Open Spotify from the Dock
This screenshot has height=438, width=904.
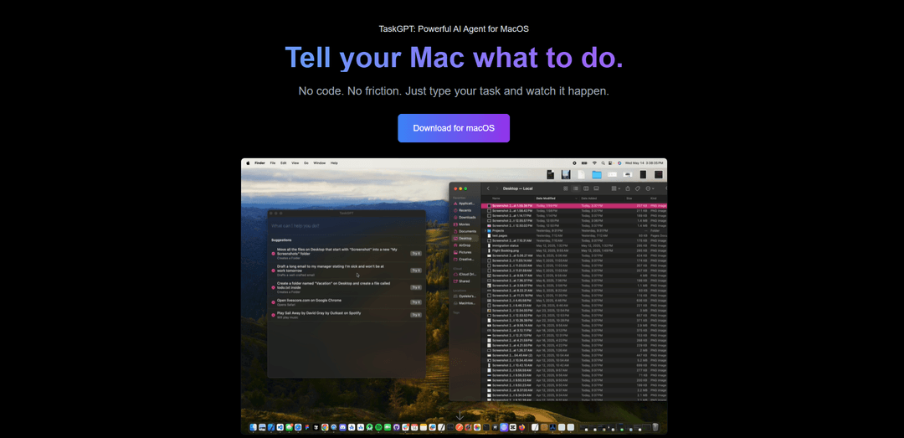tap(378, 428)
